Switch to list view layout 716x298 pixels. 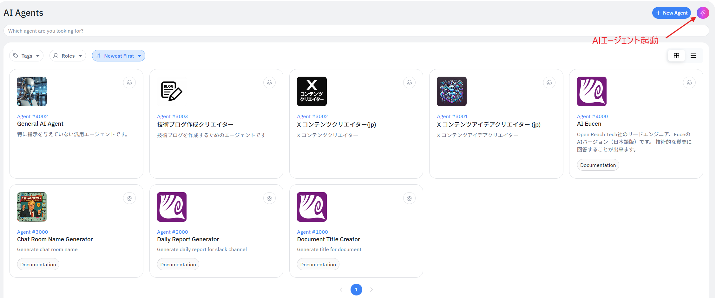pyautogui.click(x=693, y=56)
